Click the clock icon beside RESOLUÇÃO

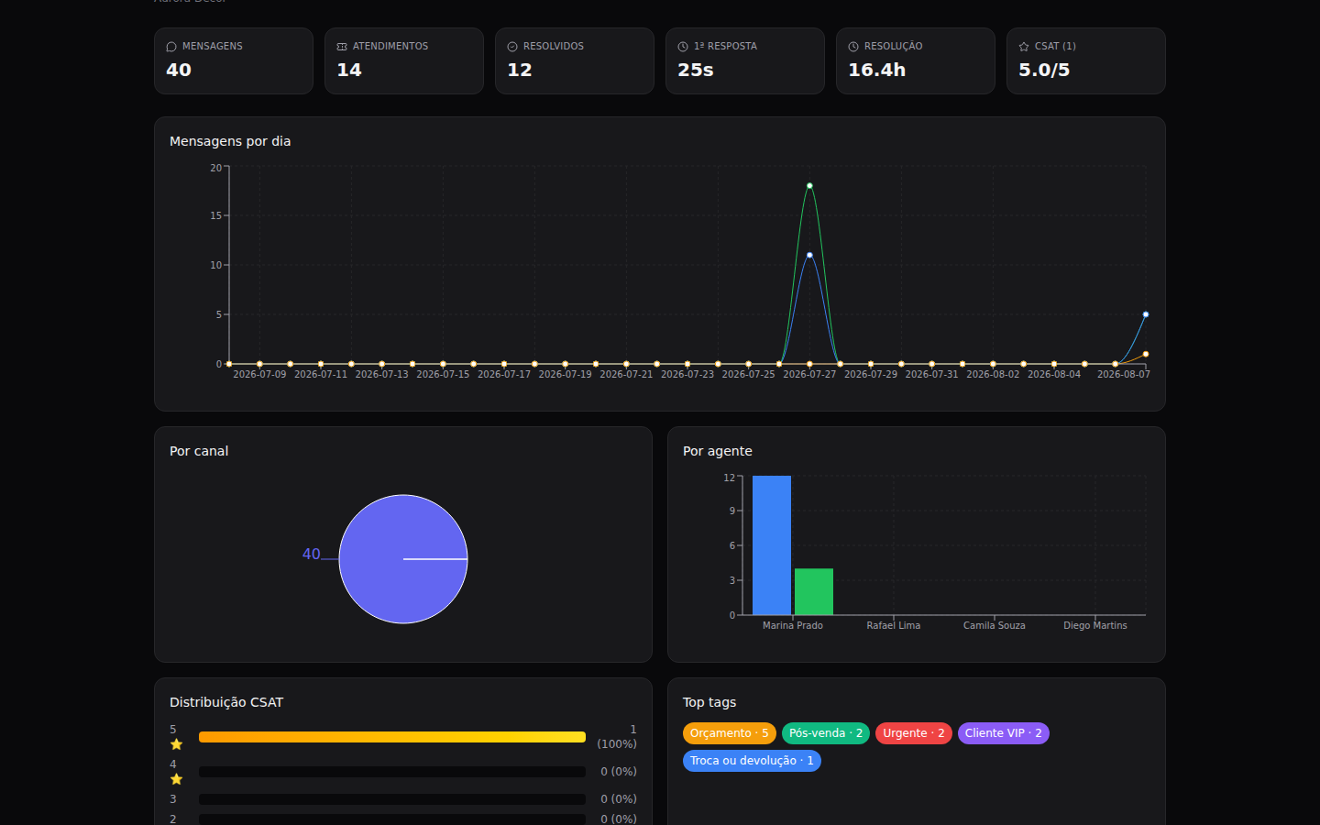pos(853,47)
